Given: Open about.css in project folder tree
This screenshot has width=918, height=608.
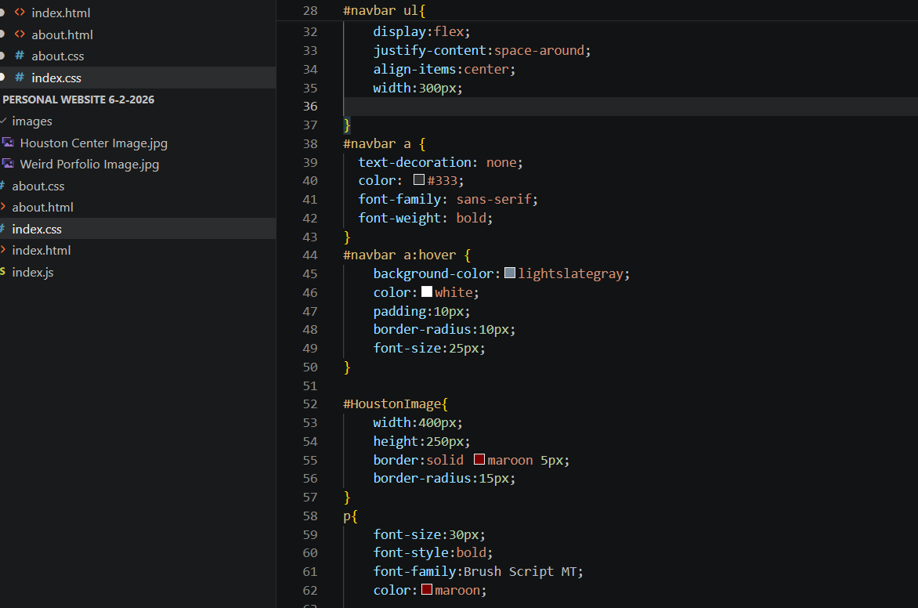Looking at the screenshot, I should click(38, 186).
